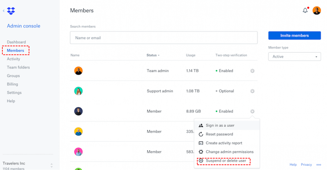Click the gear icon for Support admin row
Viewport: 327px width, 170px height.
252,91
